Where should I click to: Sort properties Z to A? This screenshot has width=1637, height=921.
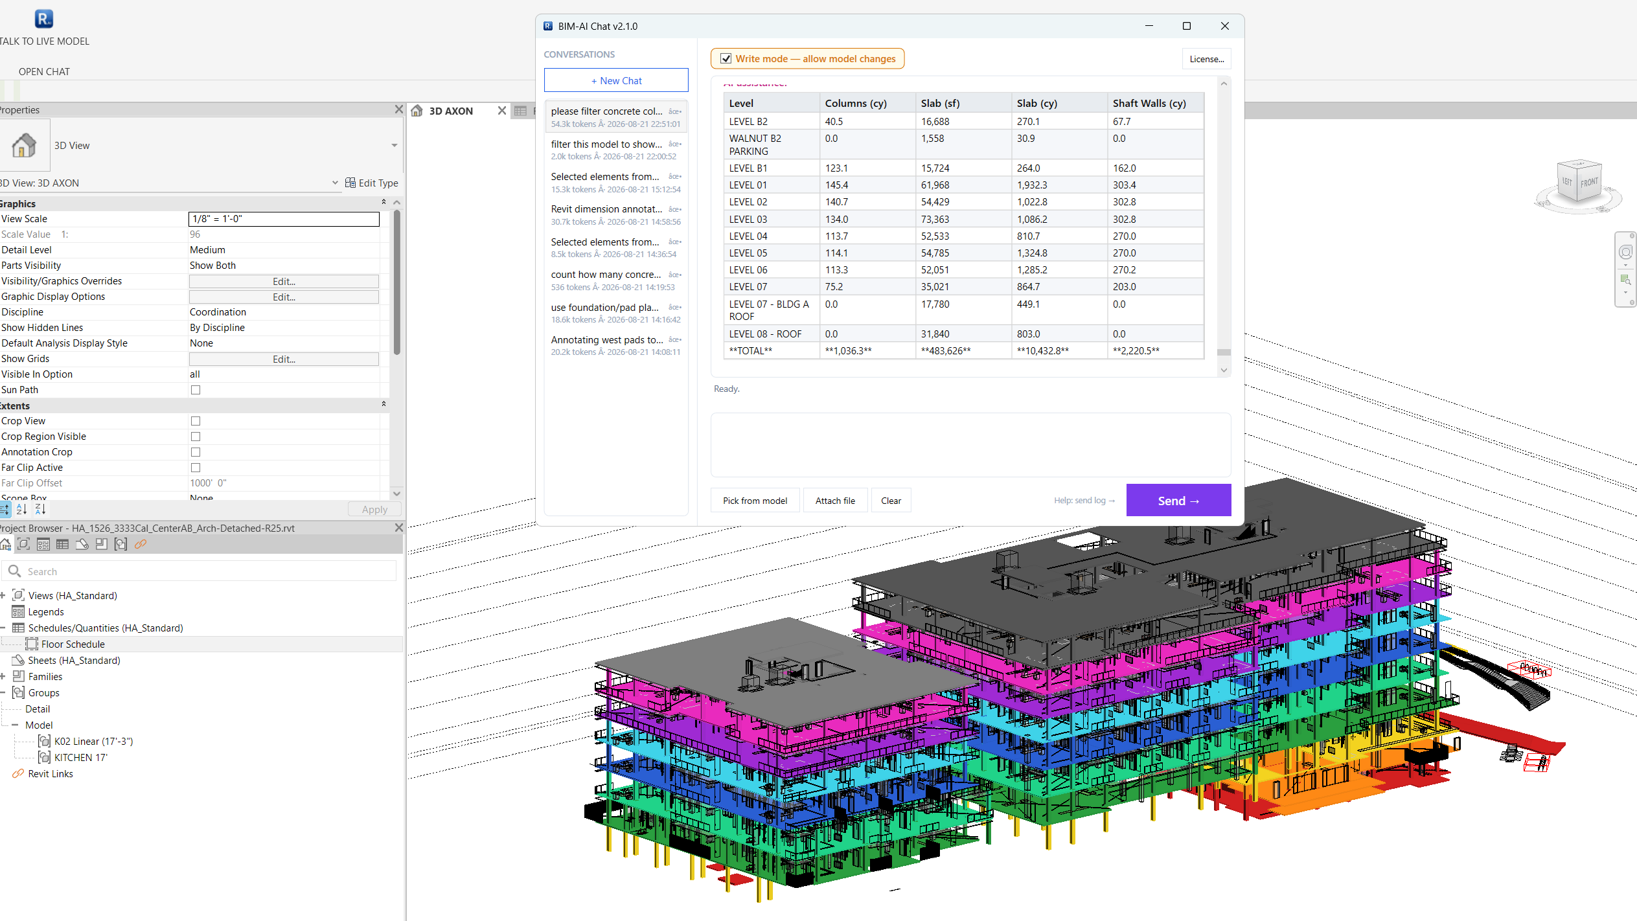(40, 509)
